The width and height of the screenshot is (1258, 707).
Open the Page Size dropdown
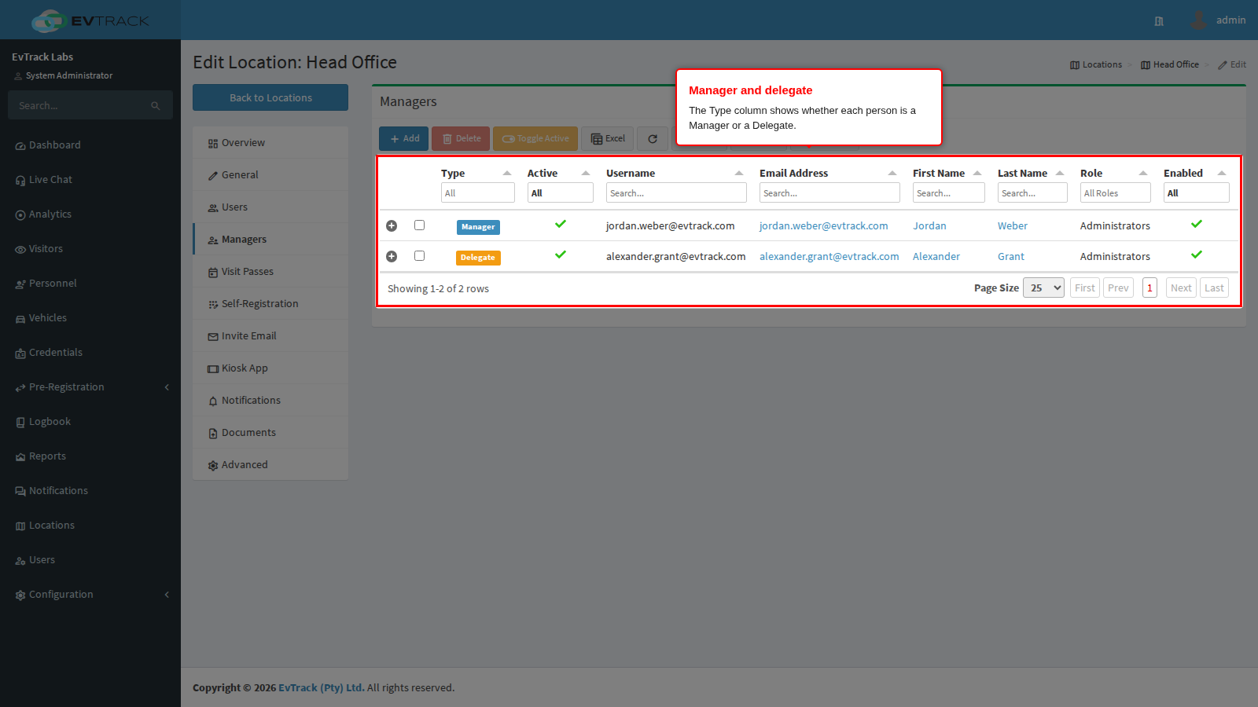(x=1043, y=288)
